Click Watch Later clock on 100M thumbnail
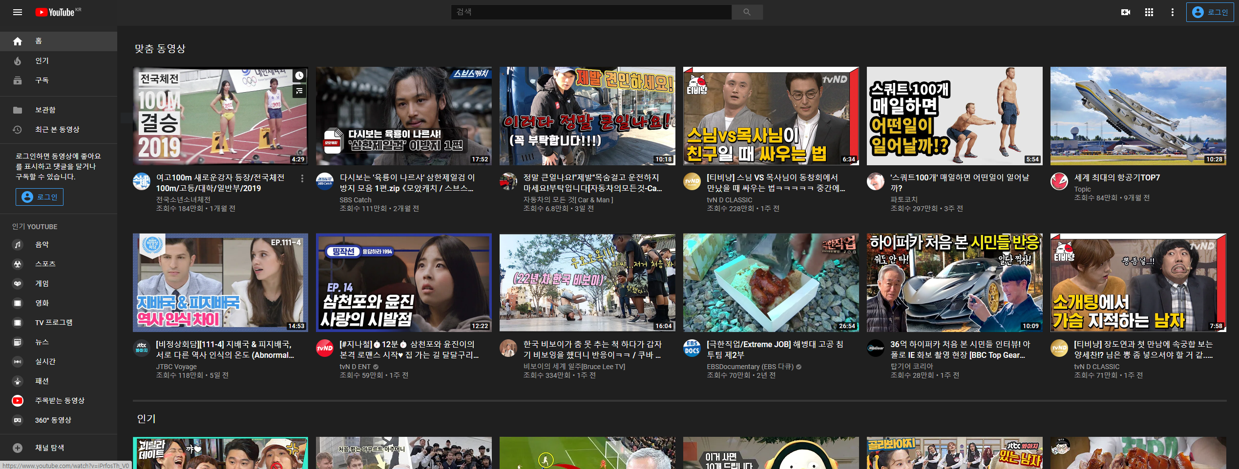This screenshot has height=469, width=1239. pyautogui.click(x=299, y=76)
